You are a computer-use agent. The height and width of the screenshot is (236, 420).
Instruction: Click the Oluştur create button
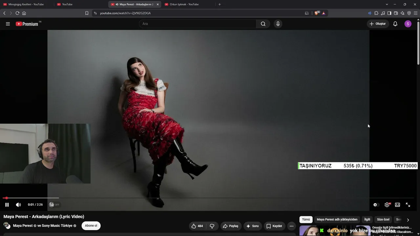[378, 24]
